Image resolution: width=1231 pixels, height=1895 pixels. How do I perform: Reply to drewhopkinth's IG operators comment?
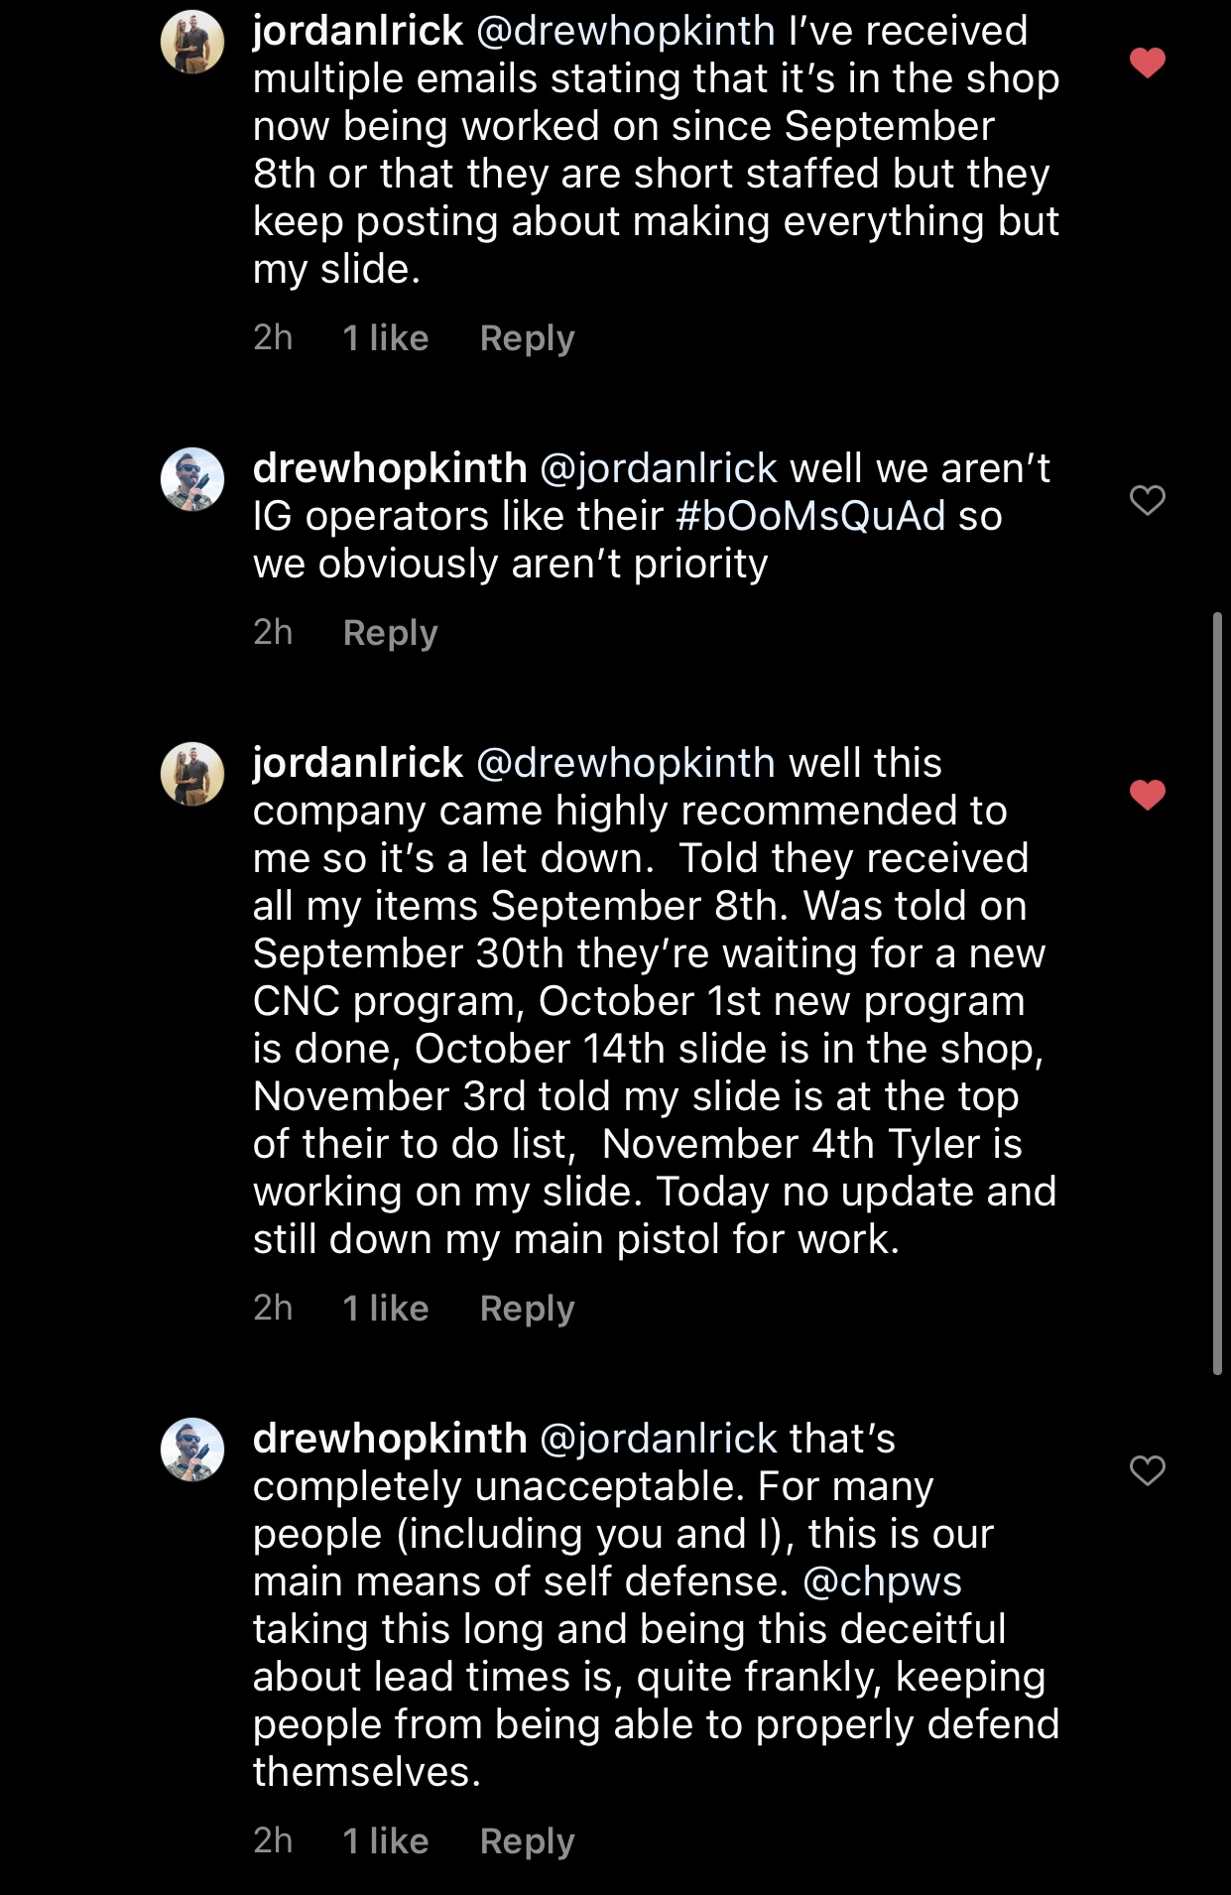[x=390, y=633]
